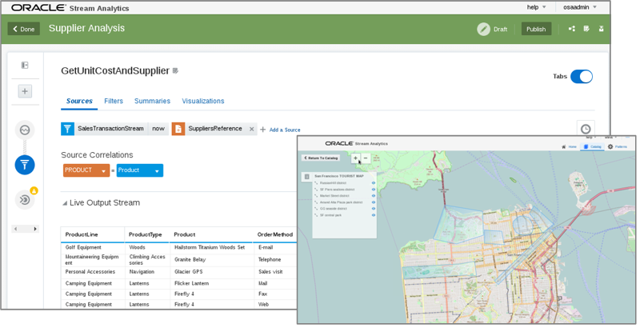Click the SalesTransactionStream source chip
640x328 pixels.
click(110, 129)
